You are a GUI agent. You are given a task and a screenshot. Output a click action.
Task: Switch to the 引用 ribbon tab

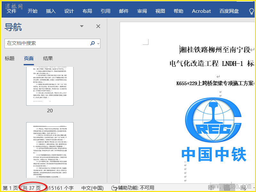106,11
